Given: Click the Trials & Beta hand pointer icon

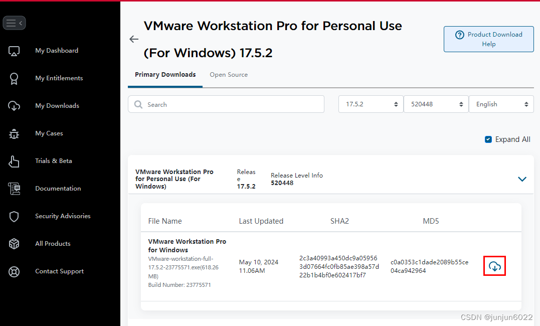Looking at the screenshot, I should [x=14, y=161].
